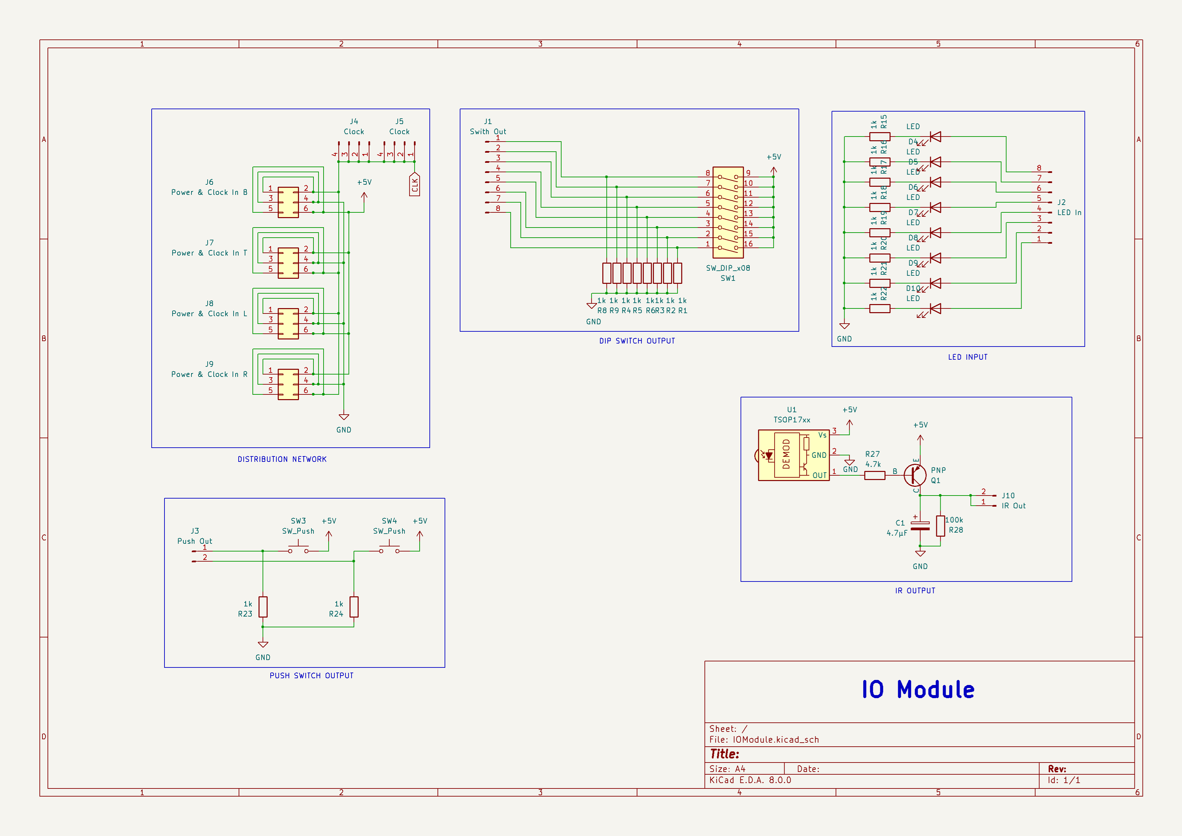Viewport: 1182px width, 836px height.
Task: Click the J6 six-pin connector symbol
Action: coord(288,202)
